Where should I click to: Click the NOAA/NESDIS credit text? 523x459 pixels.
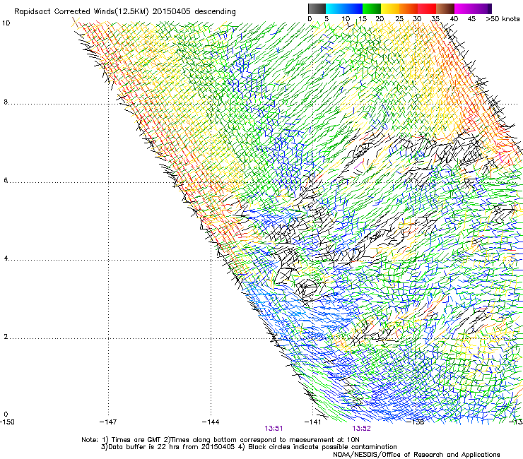[x=416, y=455]
